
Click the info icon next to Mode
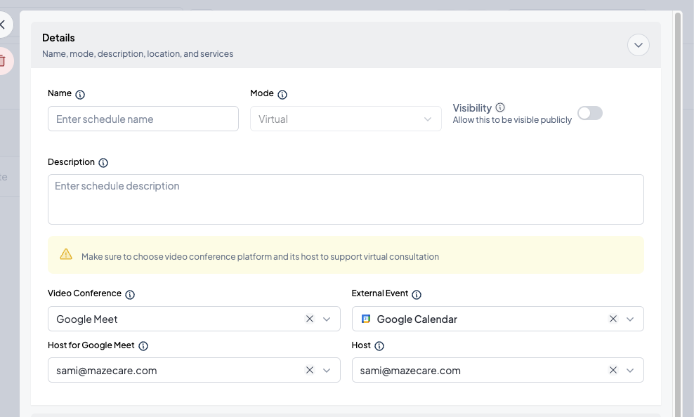282,95
